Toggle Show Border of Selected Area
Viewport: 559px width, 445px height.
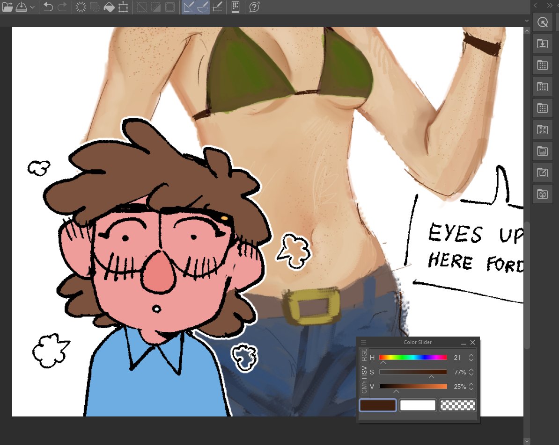[170, 7]
